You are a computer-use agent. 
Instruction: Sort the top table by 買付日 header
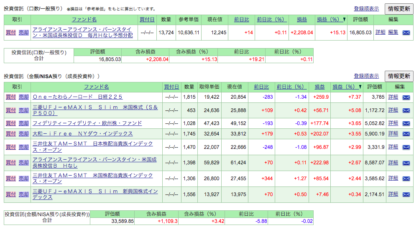[x=147, y=20]
